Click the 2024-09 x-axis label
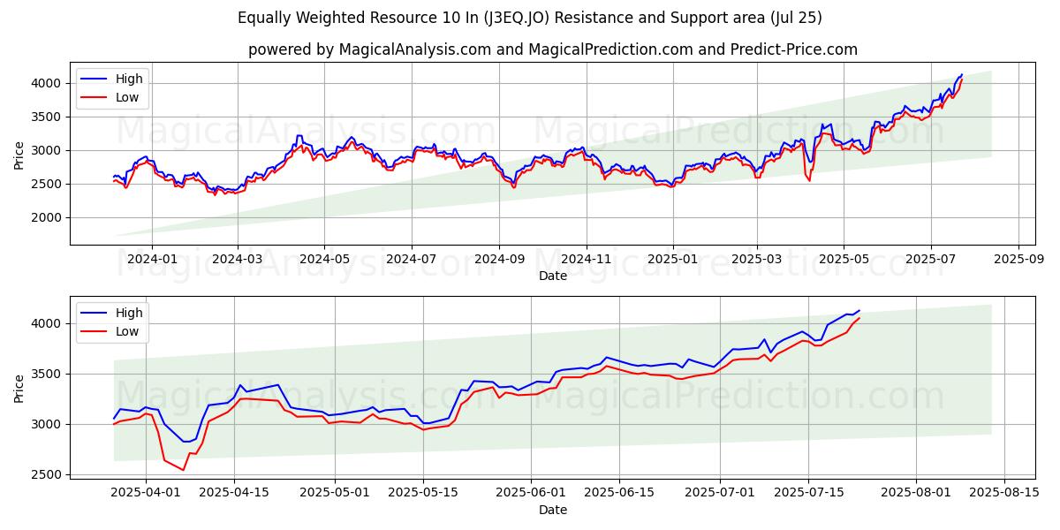 (x=499, y=260)
